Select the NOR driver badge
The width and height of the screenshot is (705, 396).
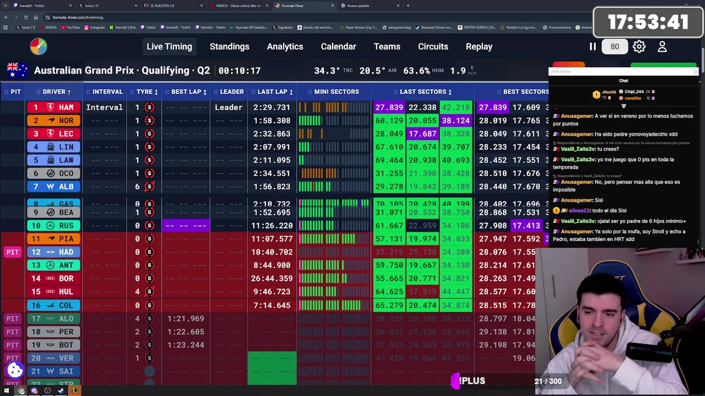point(53,120)
